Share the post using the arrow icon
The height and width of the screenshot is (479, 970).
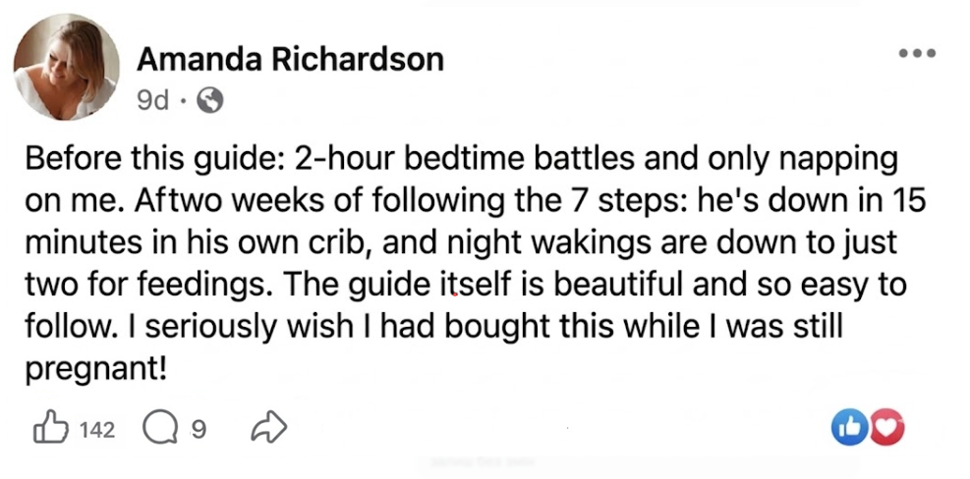click(267, 428)
